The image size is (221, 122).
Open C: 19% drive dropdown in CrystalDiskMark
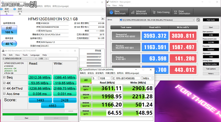click(127, 78)
